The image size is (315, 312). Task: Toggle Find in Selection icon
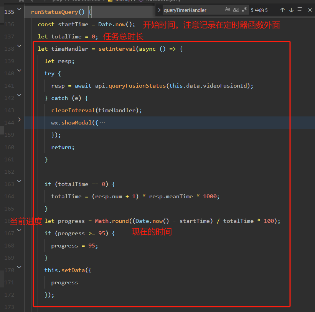tap(300, 10)
